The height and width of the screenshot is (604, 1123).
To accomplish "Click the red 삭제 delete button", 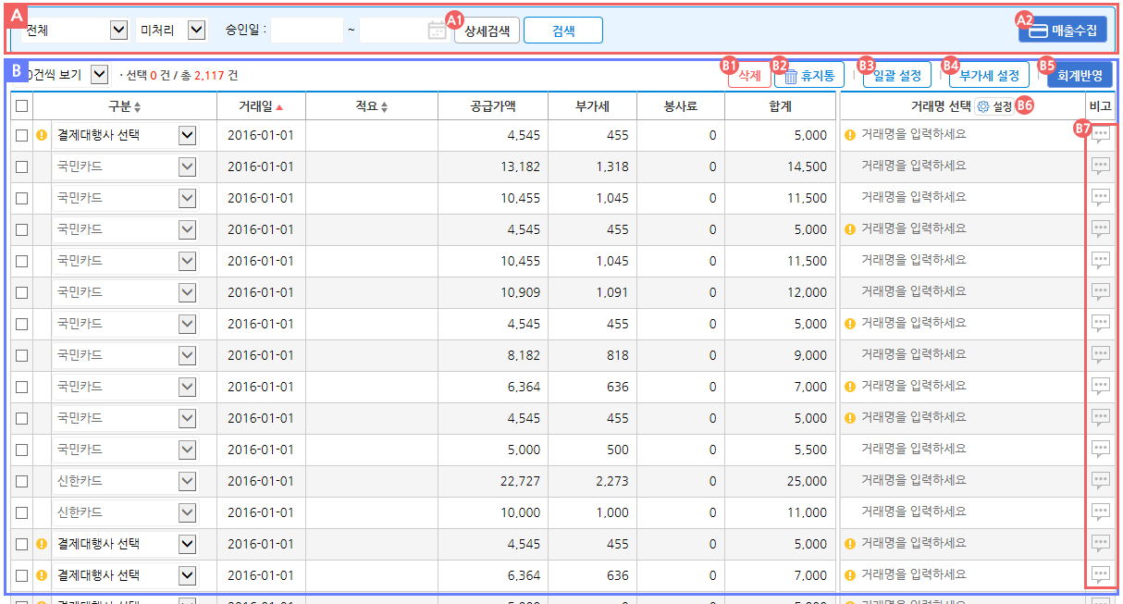I will [749, 76].
